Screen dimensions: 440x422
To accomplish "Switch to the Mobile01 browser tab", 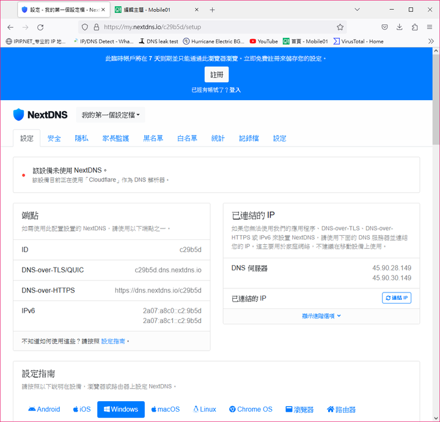I will pos(157,10).
